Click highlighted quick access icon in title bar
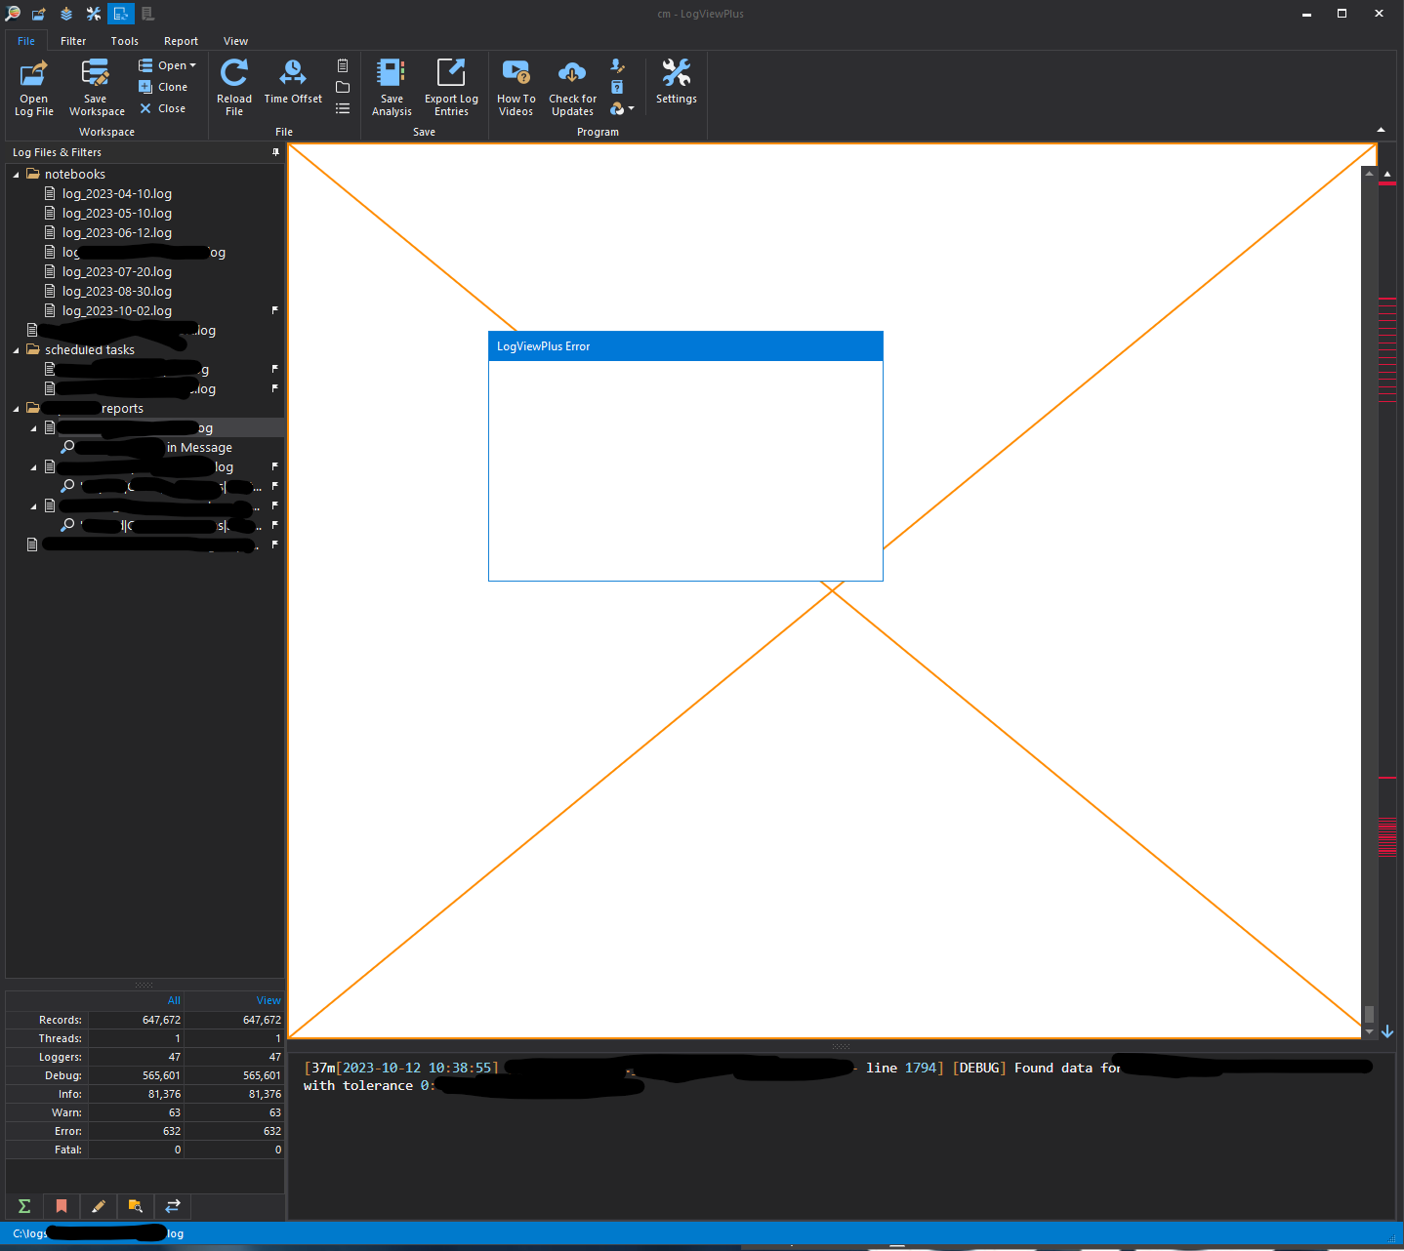This screenshot has height=1251, width=1404. click(121, 14)
